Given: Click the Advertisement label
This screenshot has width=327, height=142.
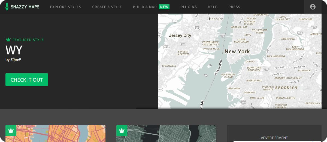Looking at the screenshot, I should tap(274, 138).
